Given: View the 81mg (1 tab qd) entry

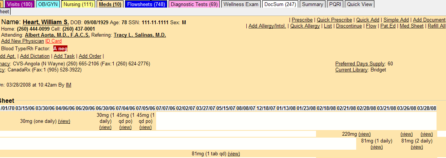Looking at the screenshot, I should tap(234, 154).
